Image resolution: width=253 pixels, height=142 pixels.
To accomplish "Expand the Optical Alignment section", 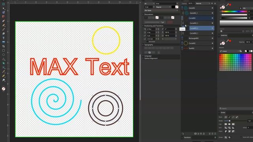I will pos(143,58).
